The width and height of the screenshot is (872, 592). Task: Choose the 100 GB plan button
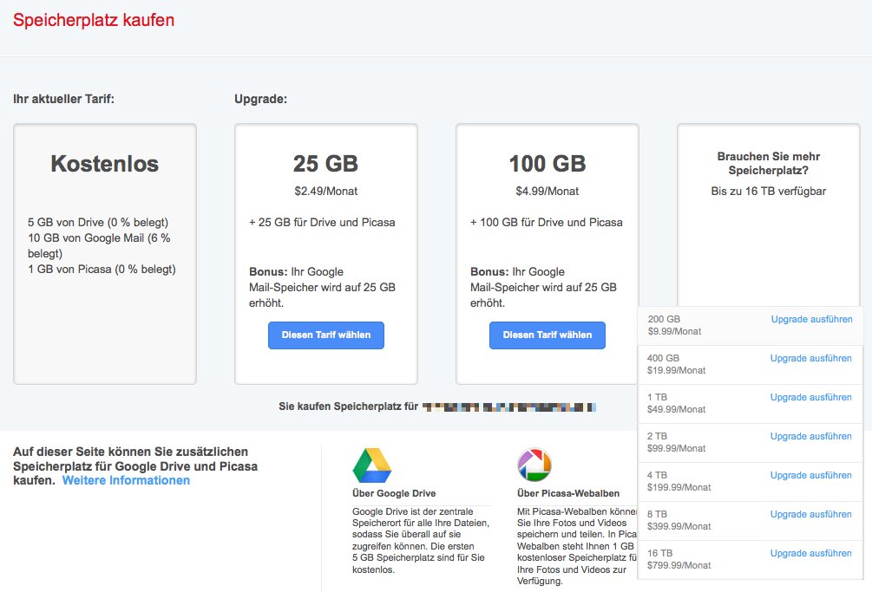(547, 335)
